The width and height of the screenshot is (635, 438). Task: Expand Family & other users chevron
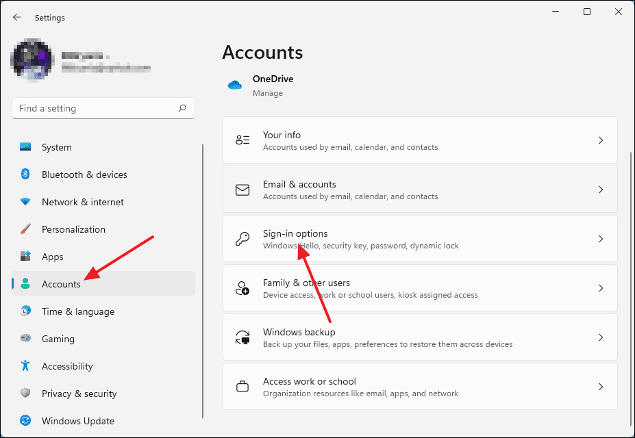tap(601, 288)
